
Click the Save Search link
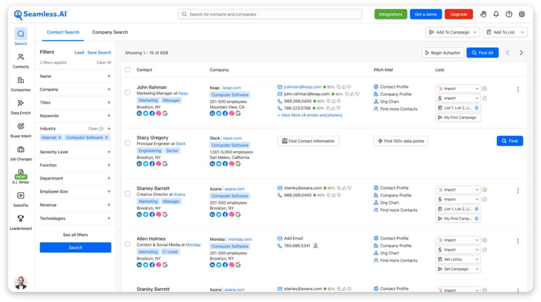(x=99, y=52)
